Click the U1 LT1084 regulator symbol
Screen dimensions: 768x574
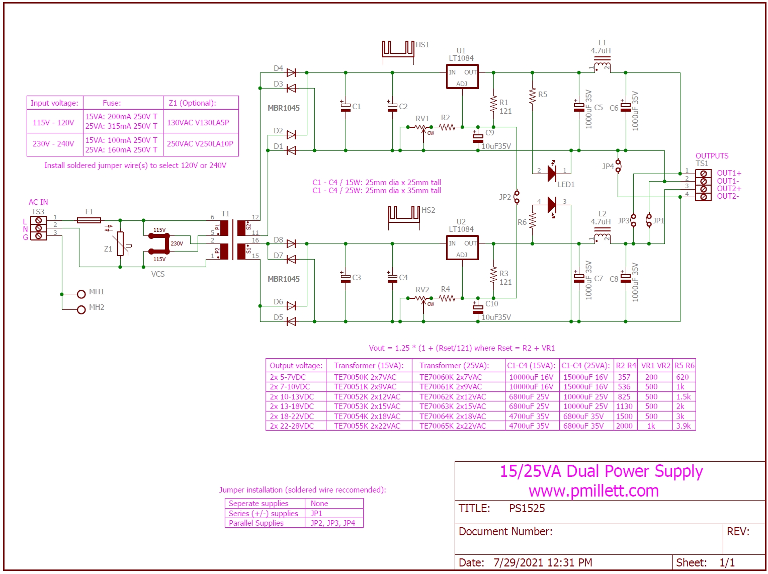coord(462,76)
